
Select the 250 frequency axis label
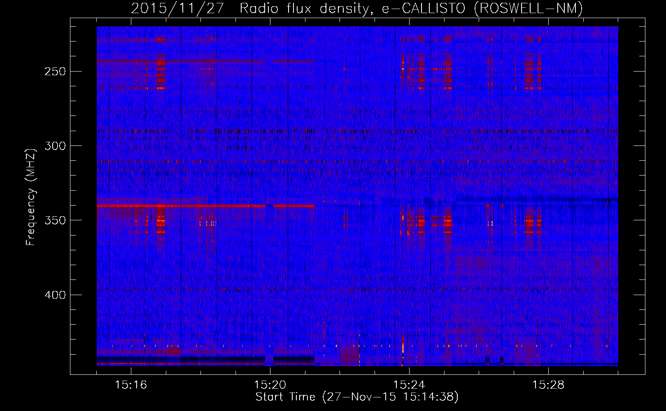coord(55,72)
